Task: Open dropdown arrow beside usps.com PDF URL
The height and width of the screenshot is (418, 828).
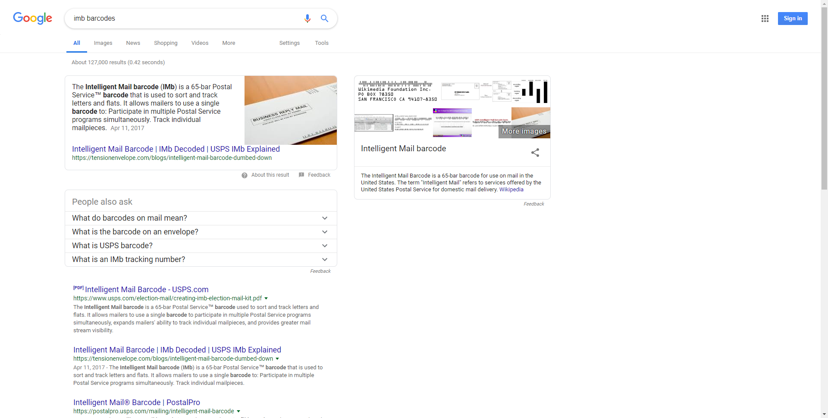Action: (x=266, y=298)
